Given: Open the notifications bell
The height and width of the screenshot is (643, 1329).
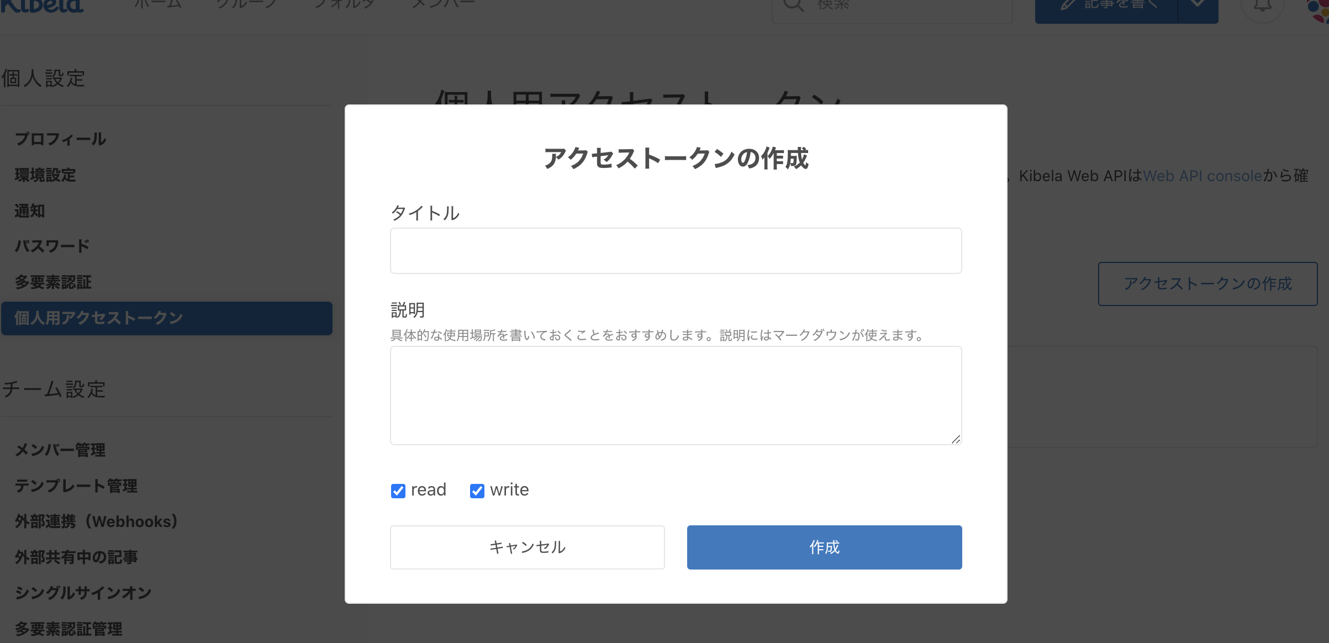Looking at the screenshot, I should 1262,6.
